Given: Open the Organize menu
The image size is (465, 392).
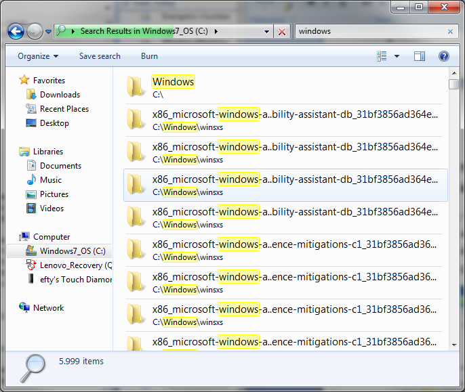Looking at the screenshot, I should (x=38, y=56).
